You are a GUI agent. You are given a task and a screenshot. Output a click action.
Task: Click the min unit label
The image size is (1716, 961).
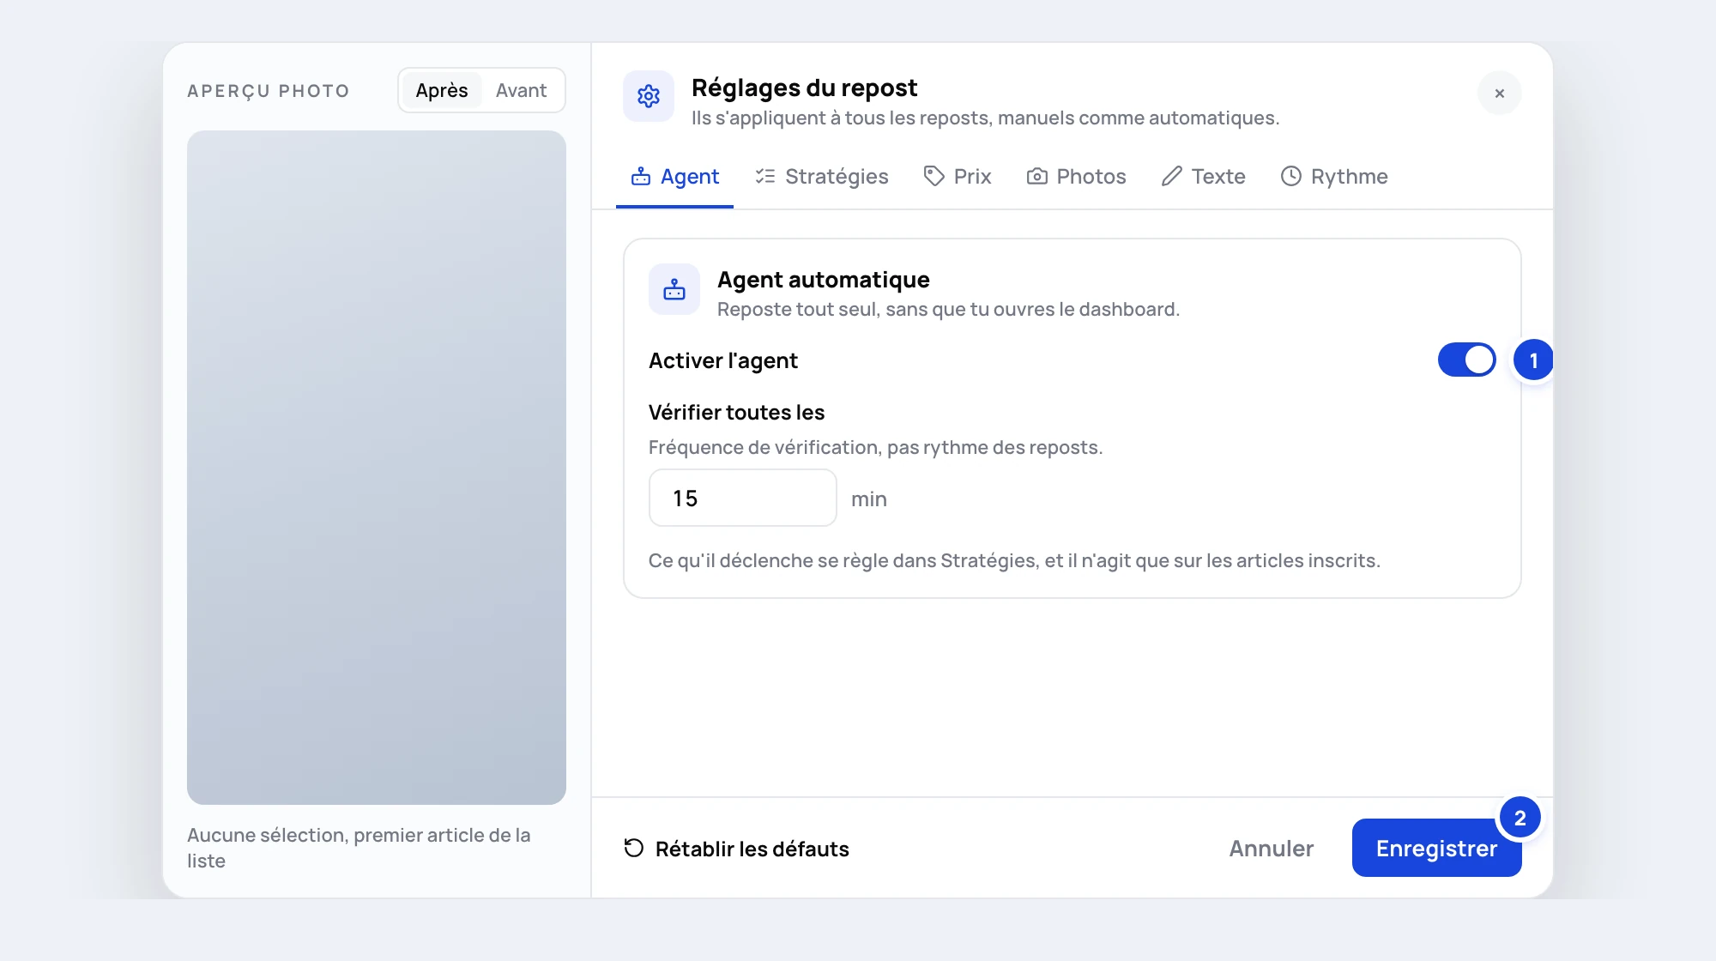(x=869, y=499)
